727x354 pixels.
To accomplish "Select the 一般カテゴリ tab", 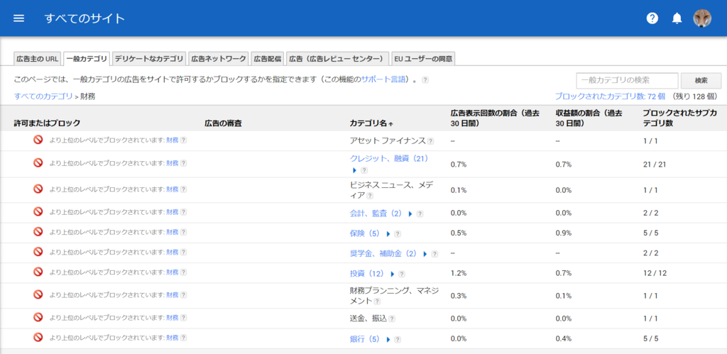I will click(x=87, y=59).
